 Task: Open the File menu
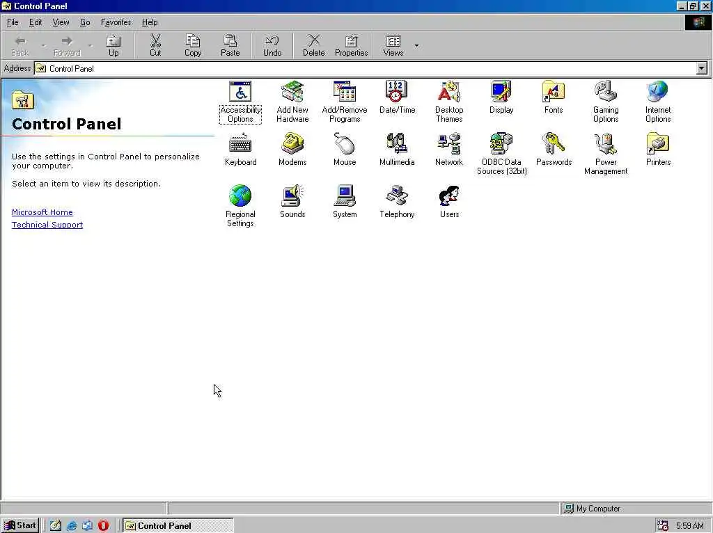13,22
